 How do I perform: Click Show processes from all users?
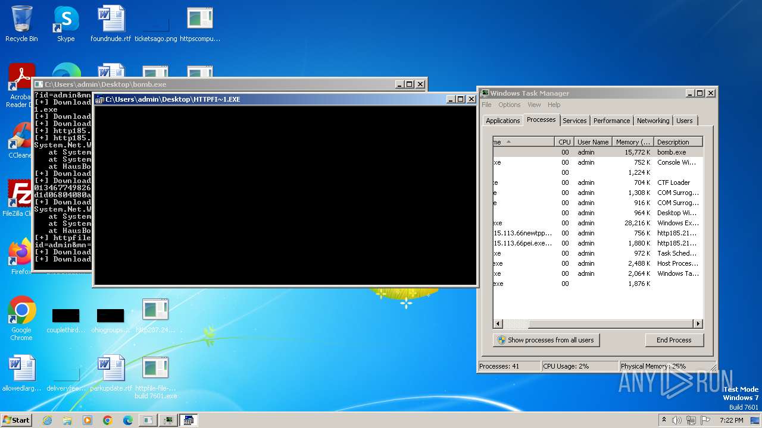pos(546,340)
